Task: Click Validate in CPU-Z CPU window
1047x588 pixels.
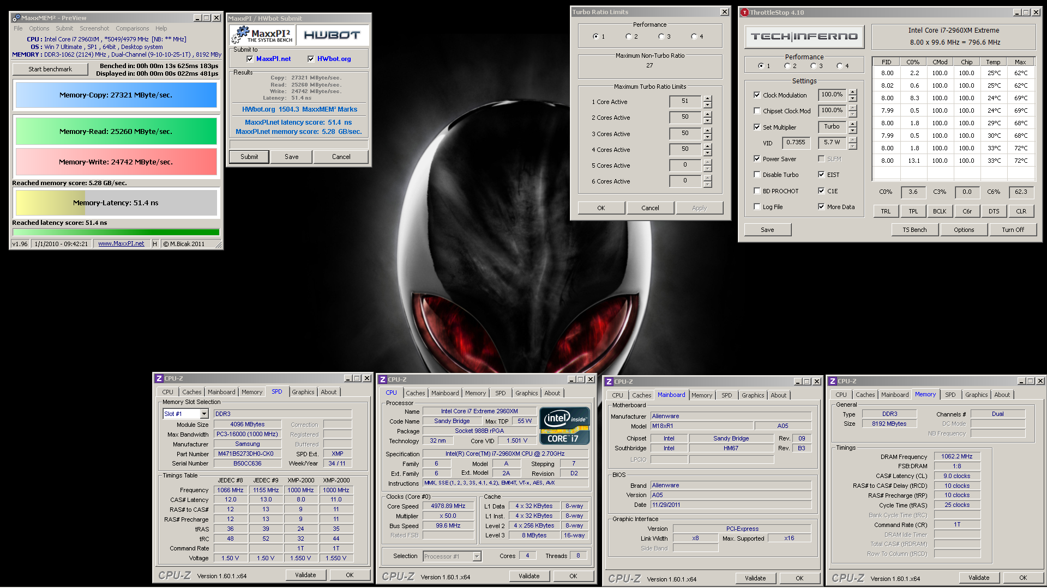Action: click(x=529, y=576)
